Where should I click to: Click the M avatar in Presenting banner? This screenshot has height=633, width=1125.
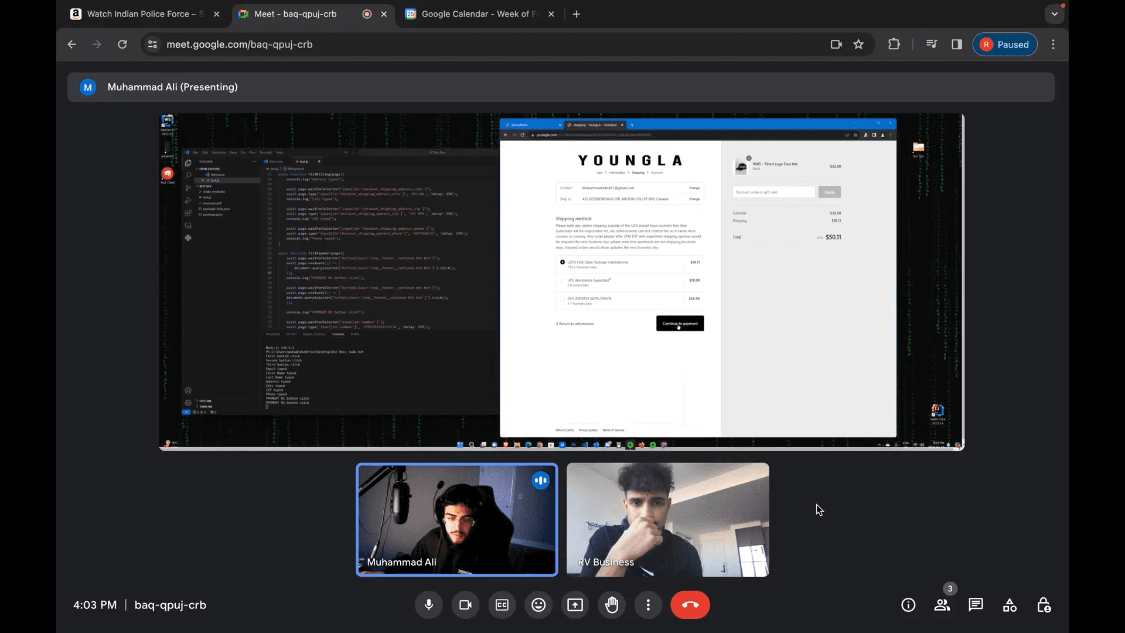click(x=88, y=87)
